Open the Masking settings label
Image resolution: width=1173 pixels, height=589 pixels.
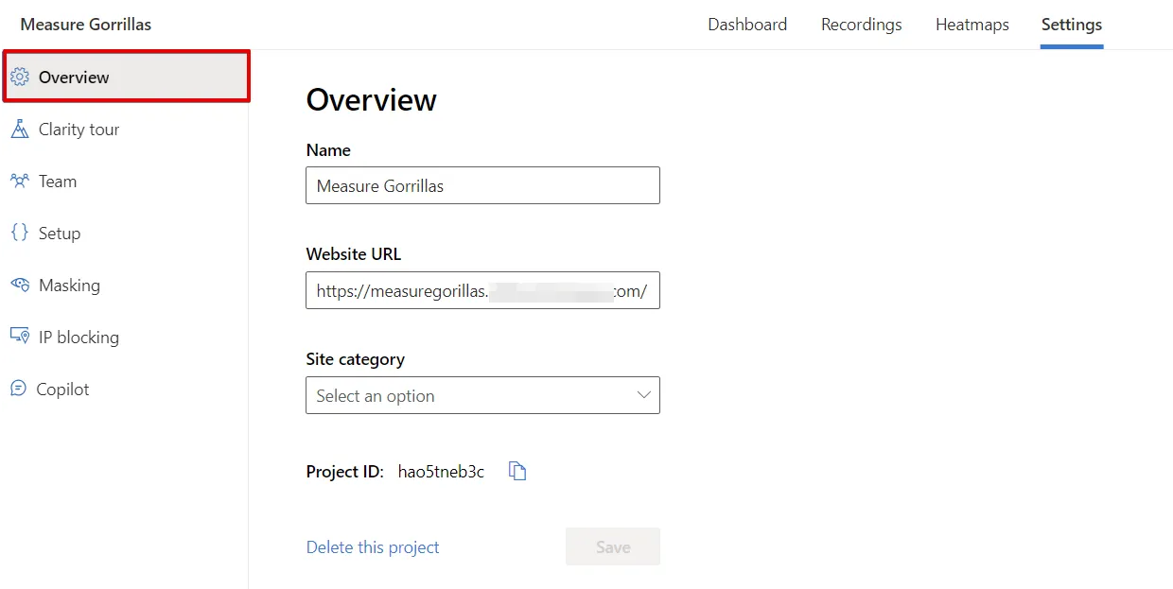[x=69, y=286]
